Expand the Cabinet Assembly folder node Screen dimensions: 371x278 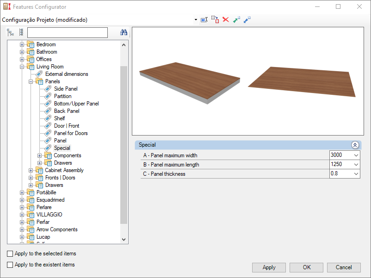31,170
